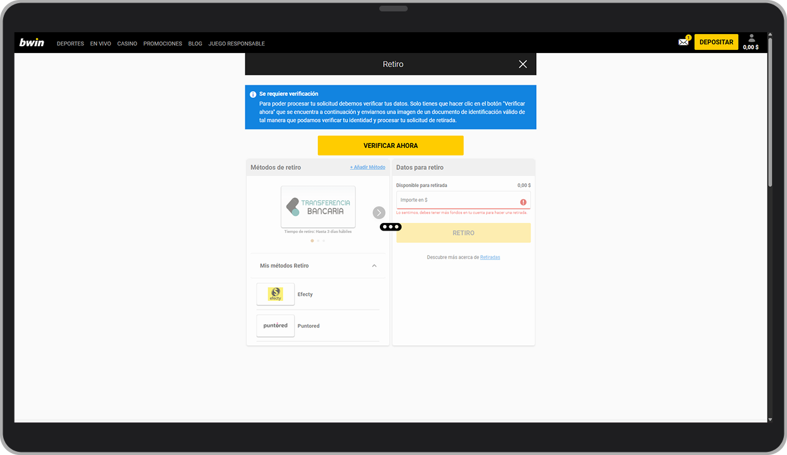Click the next arrow on the payment carousel
Screen dimensions: 787x455
pos(379,212)
